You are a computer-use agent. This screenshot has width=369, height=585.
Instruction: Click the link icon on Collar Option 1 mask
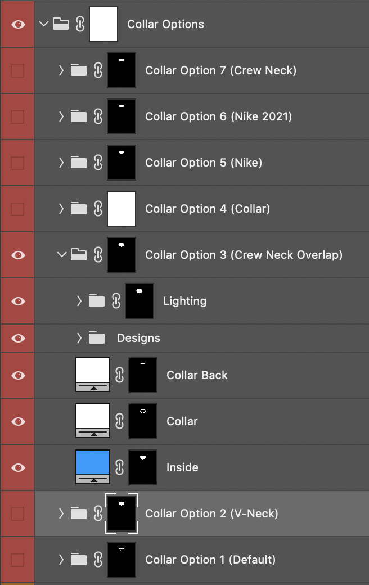98,560
